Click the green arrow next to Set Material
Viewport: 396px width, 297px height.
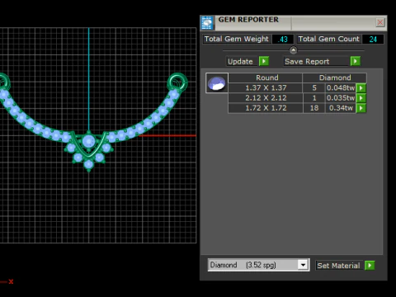[370, 266]
